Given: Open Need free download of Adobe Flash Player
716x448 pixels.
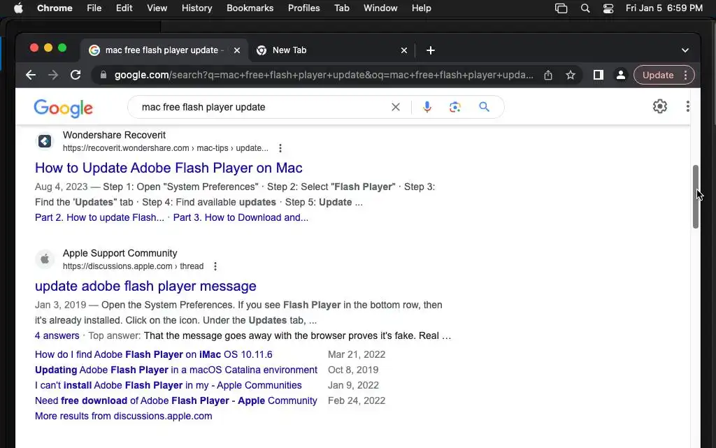Looking at the screenshot, I should (x=176, y=401).
